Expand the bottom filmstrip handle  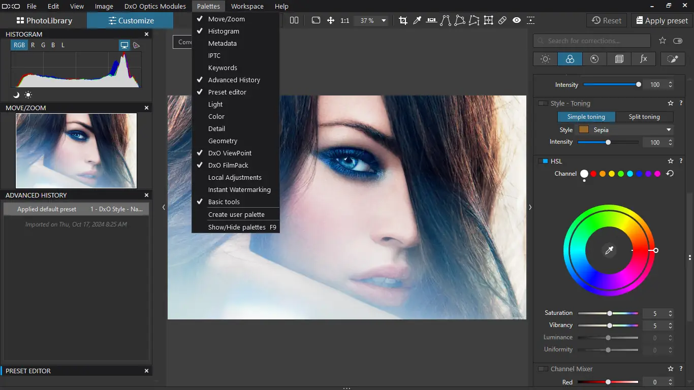(347, 388)
